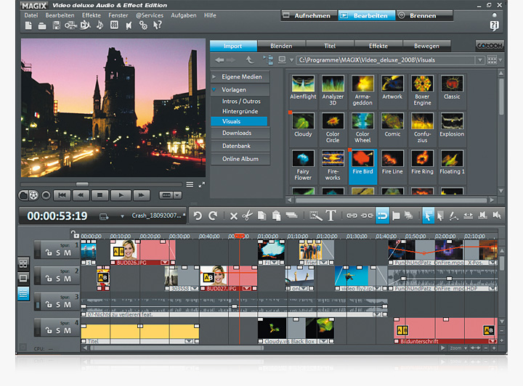Select the curve drawing mouse mode
The image size is (523, 386).
[453, 215]
